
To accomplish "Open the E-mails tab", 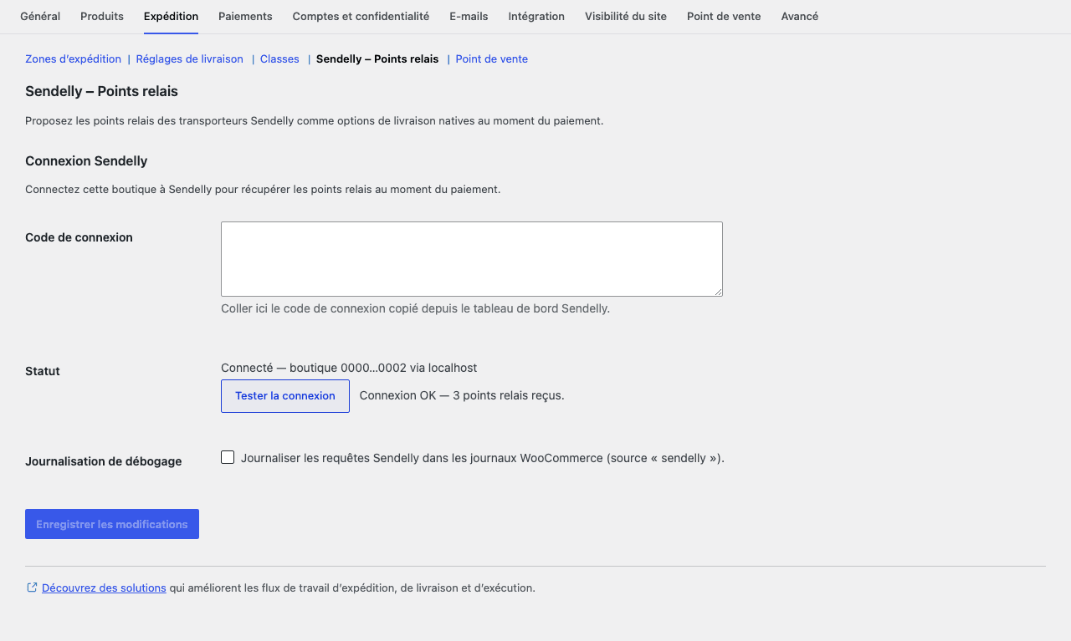I will [x=469, y=16].
